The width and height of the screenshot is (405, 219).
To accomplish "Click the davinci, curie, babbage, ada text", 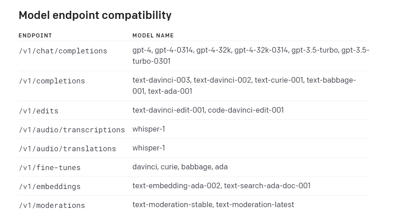I will point(180,167).
